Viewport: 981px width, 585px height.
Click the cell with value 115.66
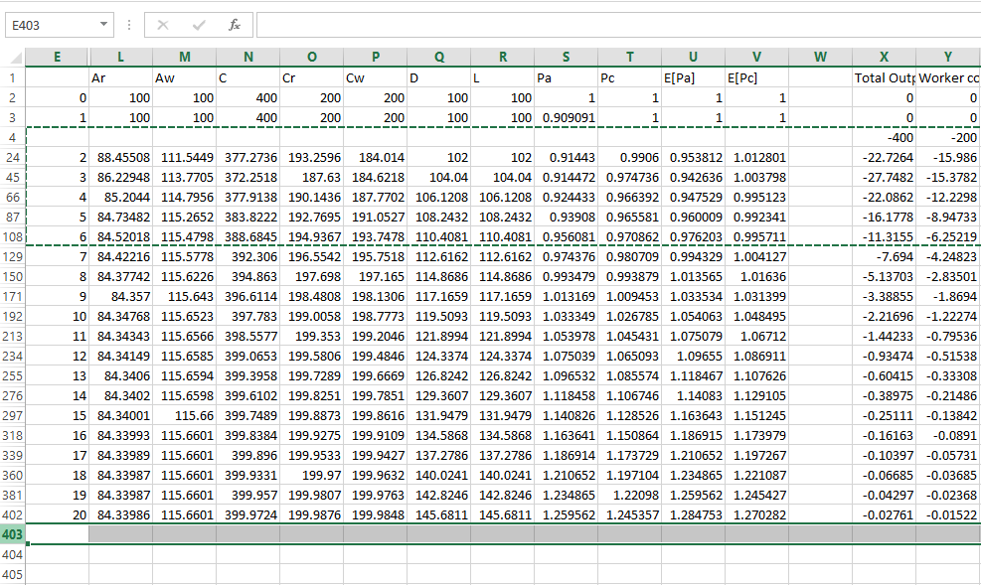click(185, 415)
